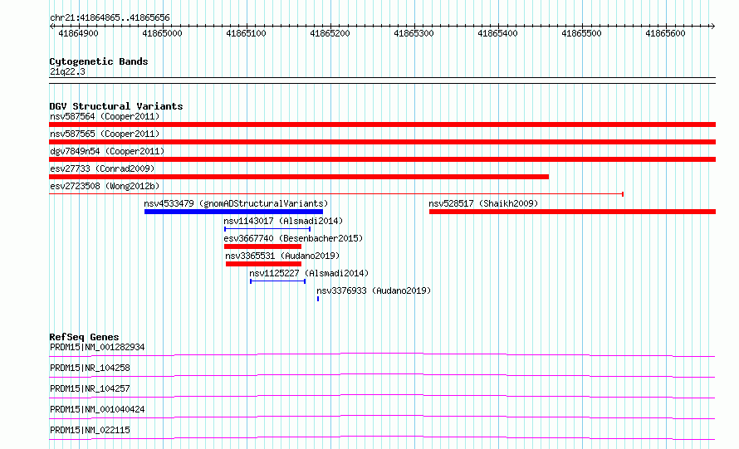The image size is (739, 449).
Task: Select the esv2723508 (Wong2012b) thin line feature
Action: coord(336,194)
